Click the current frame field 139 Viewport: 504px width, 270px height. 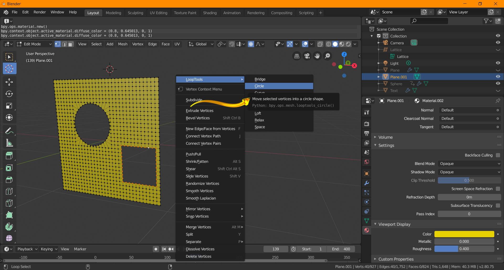(276, 249)
